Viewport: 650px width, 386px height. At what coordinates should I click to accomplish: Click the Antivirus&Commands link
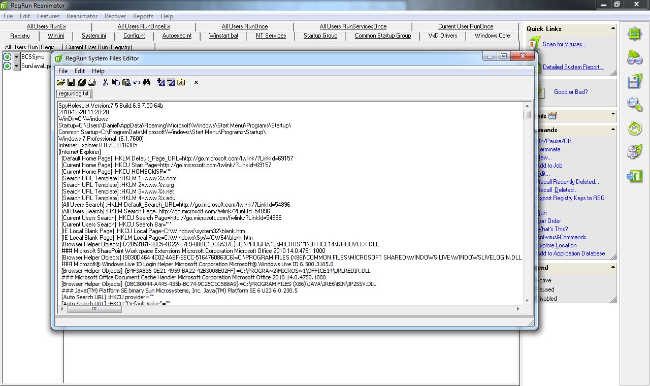(564, 237)
